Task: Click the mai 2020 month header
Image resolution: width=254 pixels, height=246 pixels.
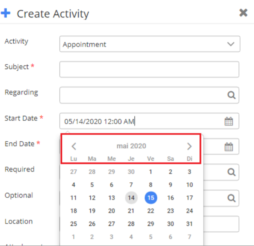Action: click(131, 146)
